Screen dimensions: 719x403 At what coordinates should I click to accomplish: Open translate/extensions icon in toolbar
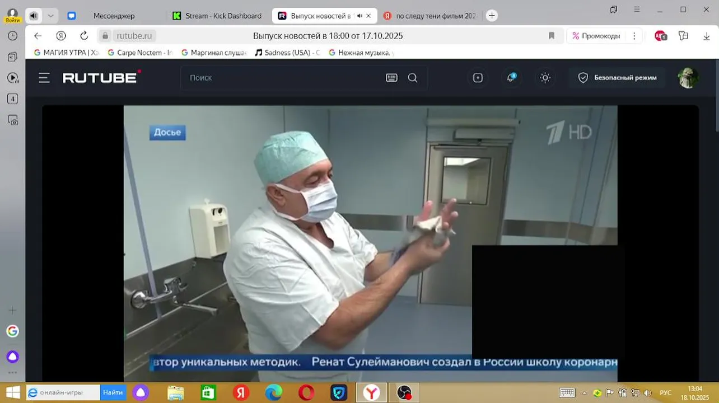tap(683, 36)
